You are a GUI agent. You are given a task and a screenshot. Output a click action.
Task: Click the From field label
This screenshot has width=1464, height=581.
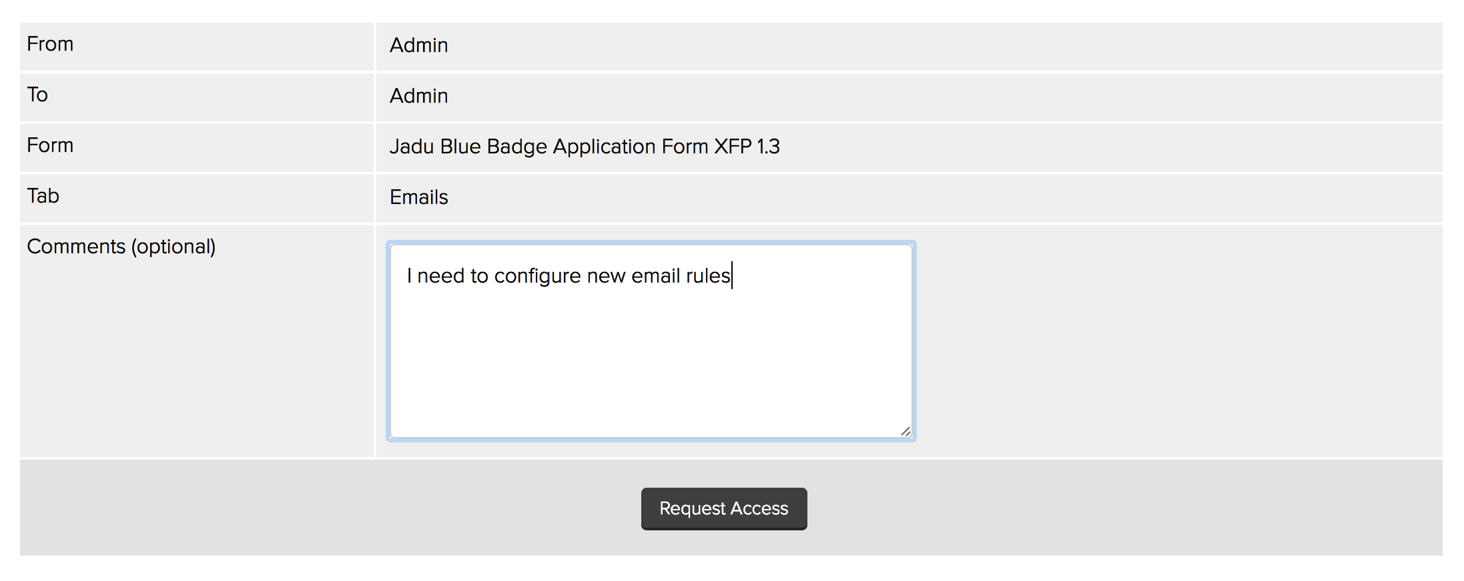click(x=50, y=44)
